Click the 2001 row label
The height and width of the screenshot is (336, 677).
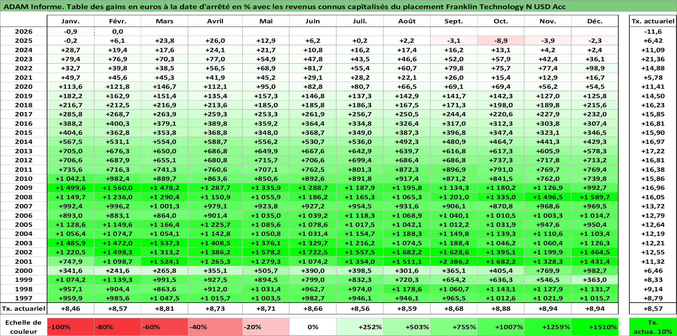24,261
